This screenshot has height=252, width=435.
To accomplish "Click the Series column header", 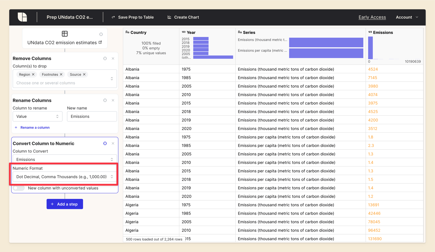I will [x=249, y=32].
